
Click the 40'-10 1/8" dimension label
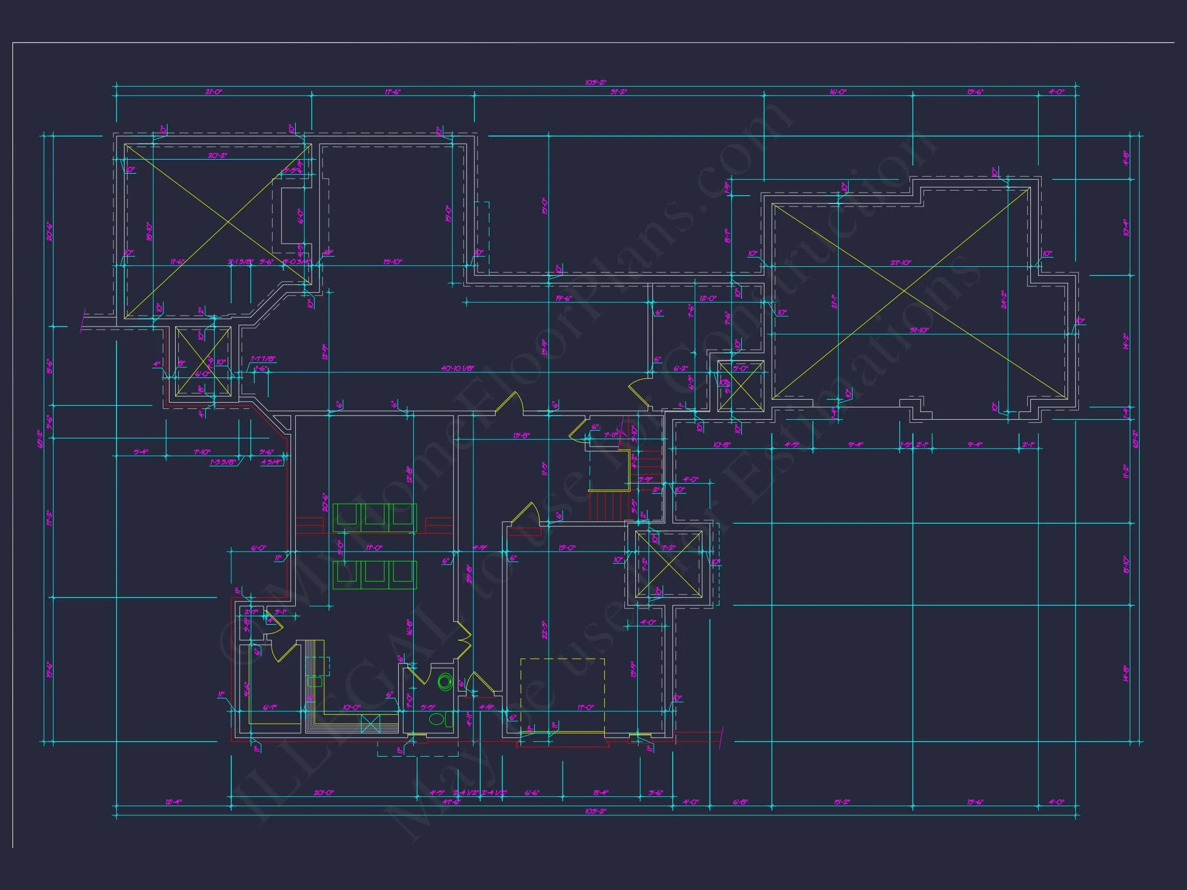coord(457,368)
